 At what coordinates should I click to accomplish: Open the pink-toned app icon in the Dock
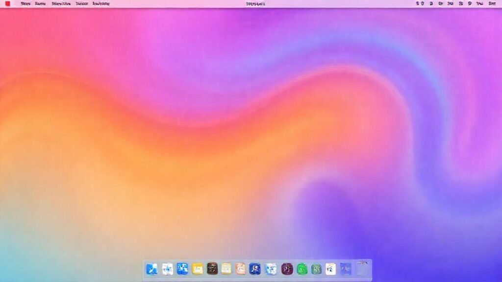click(x=241, y=268)
